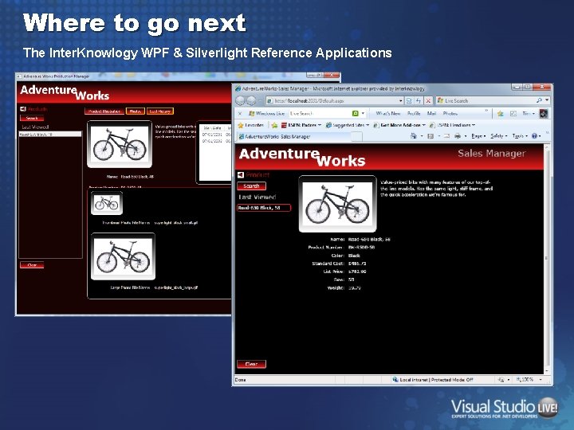This screenshot has width=574, height=430.
Task: Collapse the Product panel arrow in Sales Manager
Action: (x=241, y=174)
